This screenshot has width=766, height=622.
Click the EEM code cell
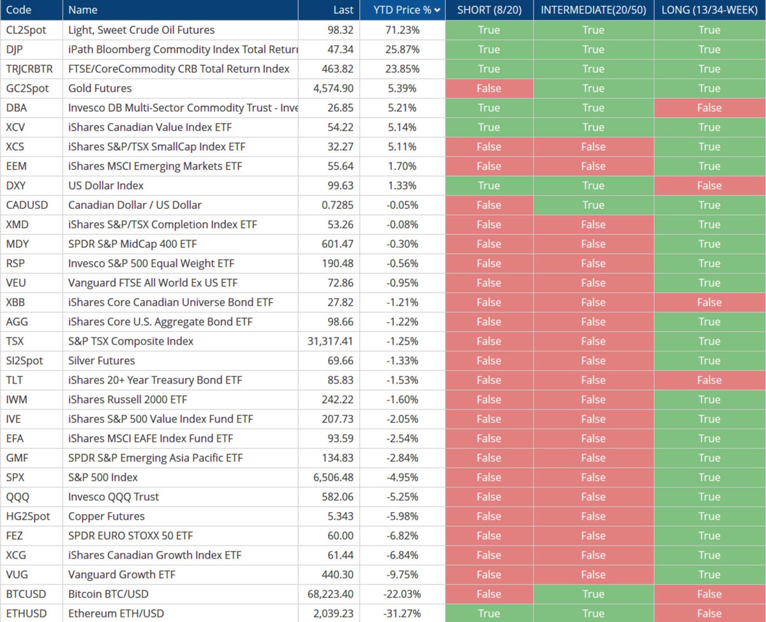31,166
